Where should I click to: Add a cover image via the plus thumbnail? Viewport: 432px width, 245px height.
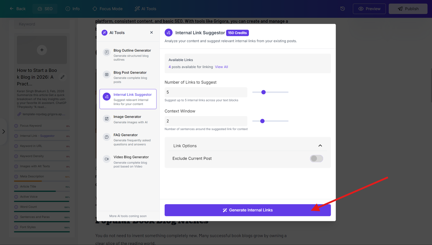pyautogui.click(x=42, y=50)
